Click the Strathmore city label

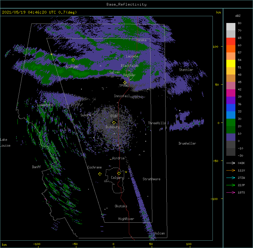coord(151,179)
